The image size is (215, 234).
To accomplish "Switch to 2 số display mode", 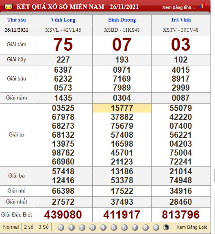I will point(29,227).
